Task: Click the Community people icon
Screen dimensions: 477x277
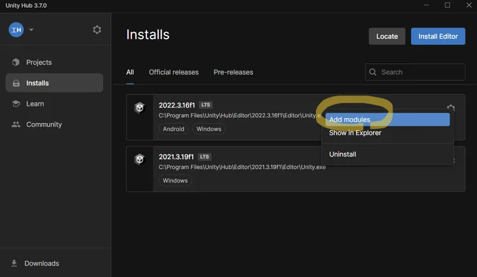Action: point(16,124)
